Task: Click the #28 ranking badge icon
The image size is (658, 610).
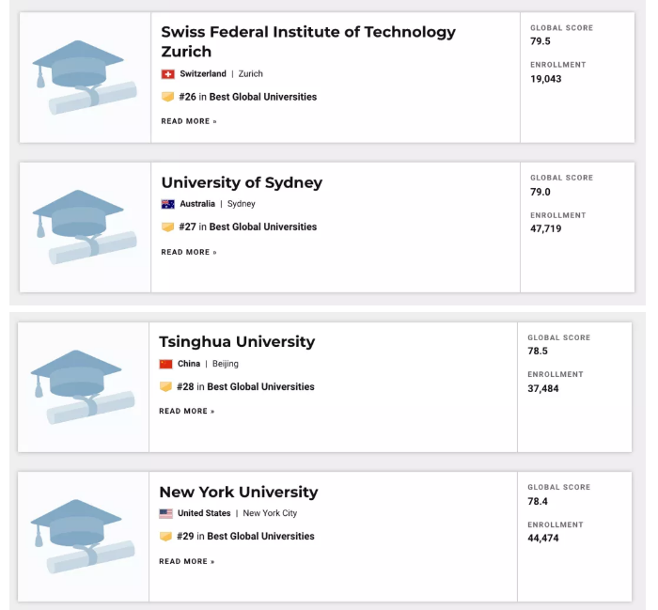Action: point(166,386)
